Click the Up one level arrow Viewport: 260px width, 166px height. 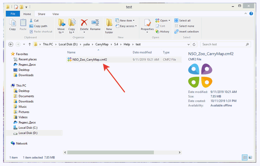pyautogui.click(x=30, y=45)
